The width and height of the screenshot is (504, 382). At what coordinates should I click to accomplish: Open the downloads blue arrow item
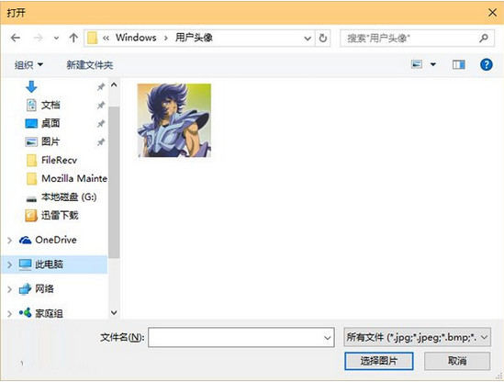point(31,86)
